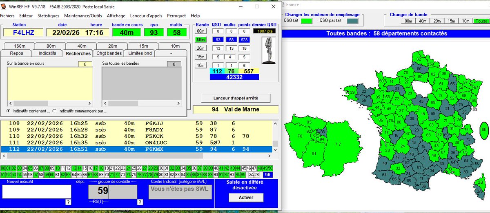
Task: Click the F4LHZ station callsign field
Action: click(x=22, y=33)
